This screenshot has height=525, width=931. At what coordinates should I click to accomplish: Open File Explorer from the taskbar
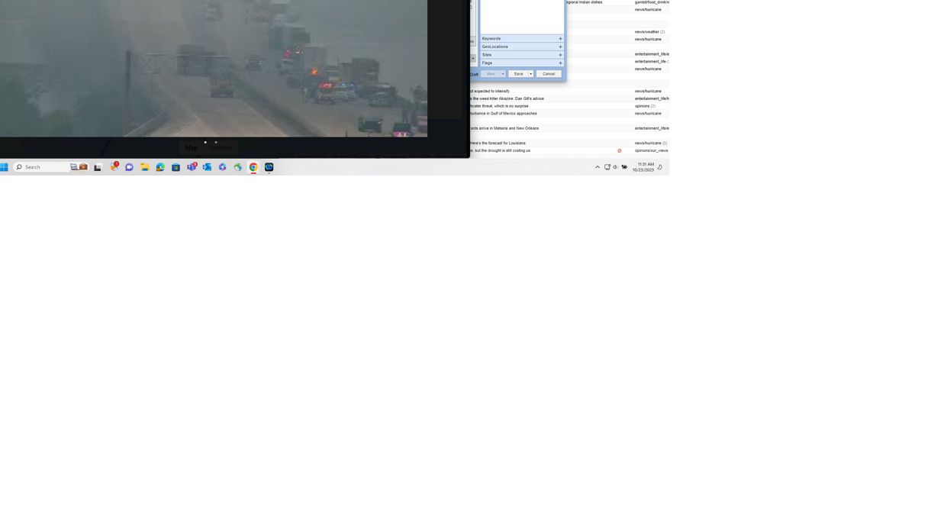145,167
